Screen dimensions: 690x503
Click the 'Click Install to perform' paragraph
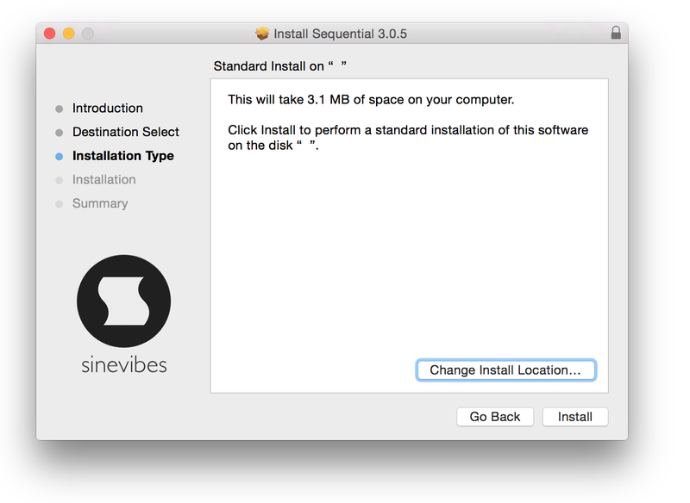408,138
